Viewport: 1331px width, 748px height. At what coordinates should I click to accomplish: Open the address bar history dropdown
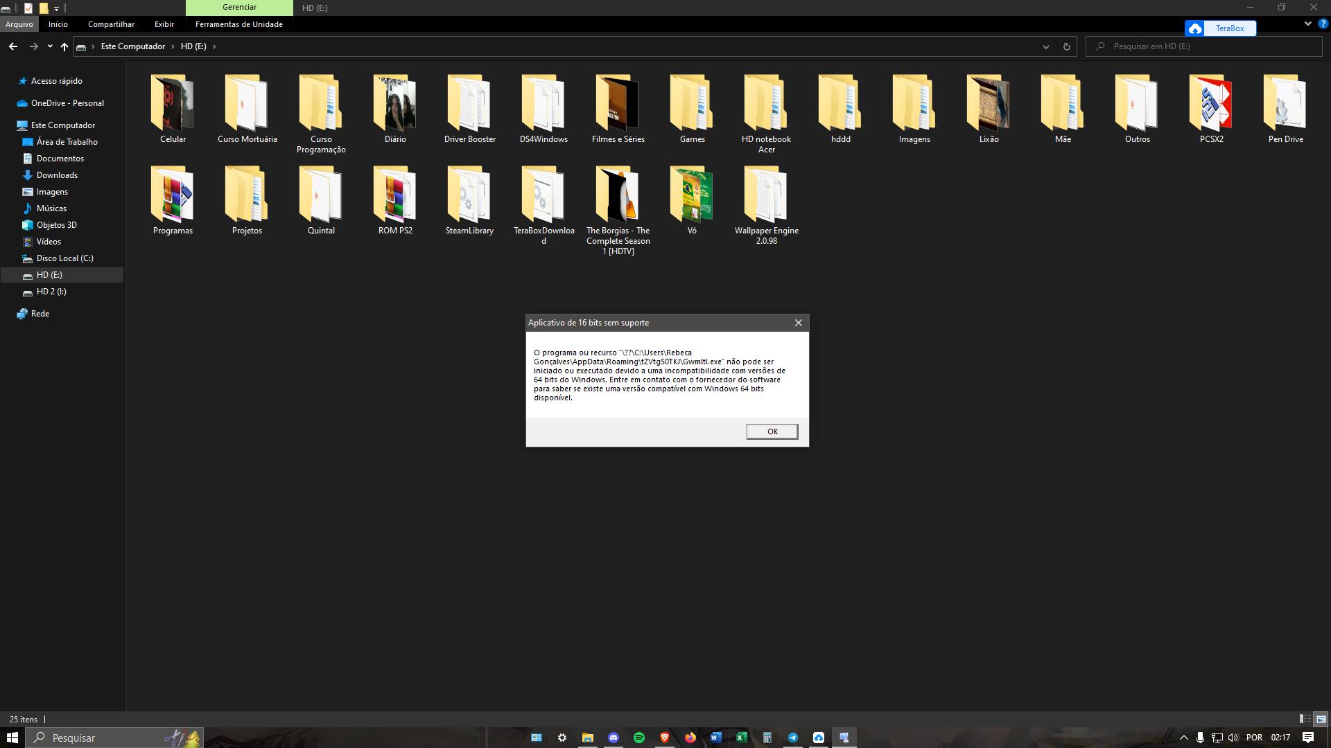click(1045, 46)
